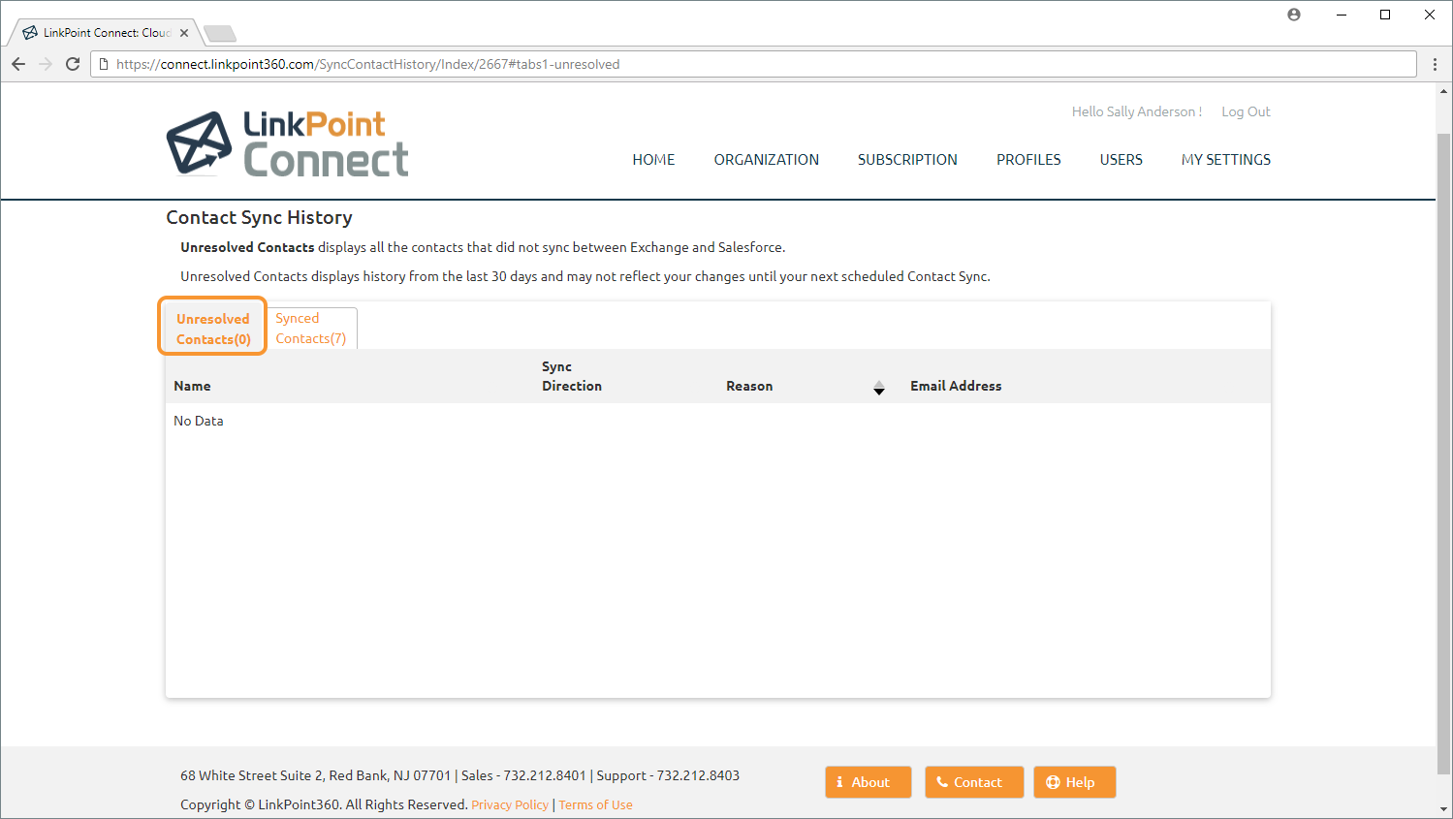Maximize the browser window

point(1385,15)
